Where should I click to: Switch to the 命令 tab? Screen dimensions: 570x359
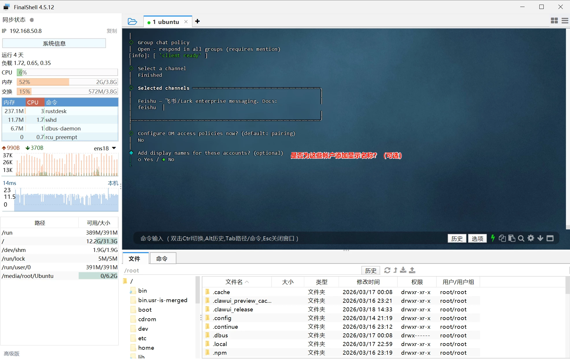pos(162,259)
